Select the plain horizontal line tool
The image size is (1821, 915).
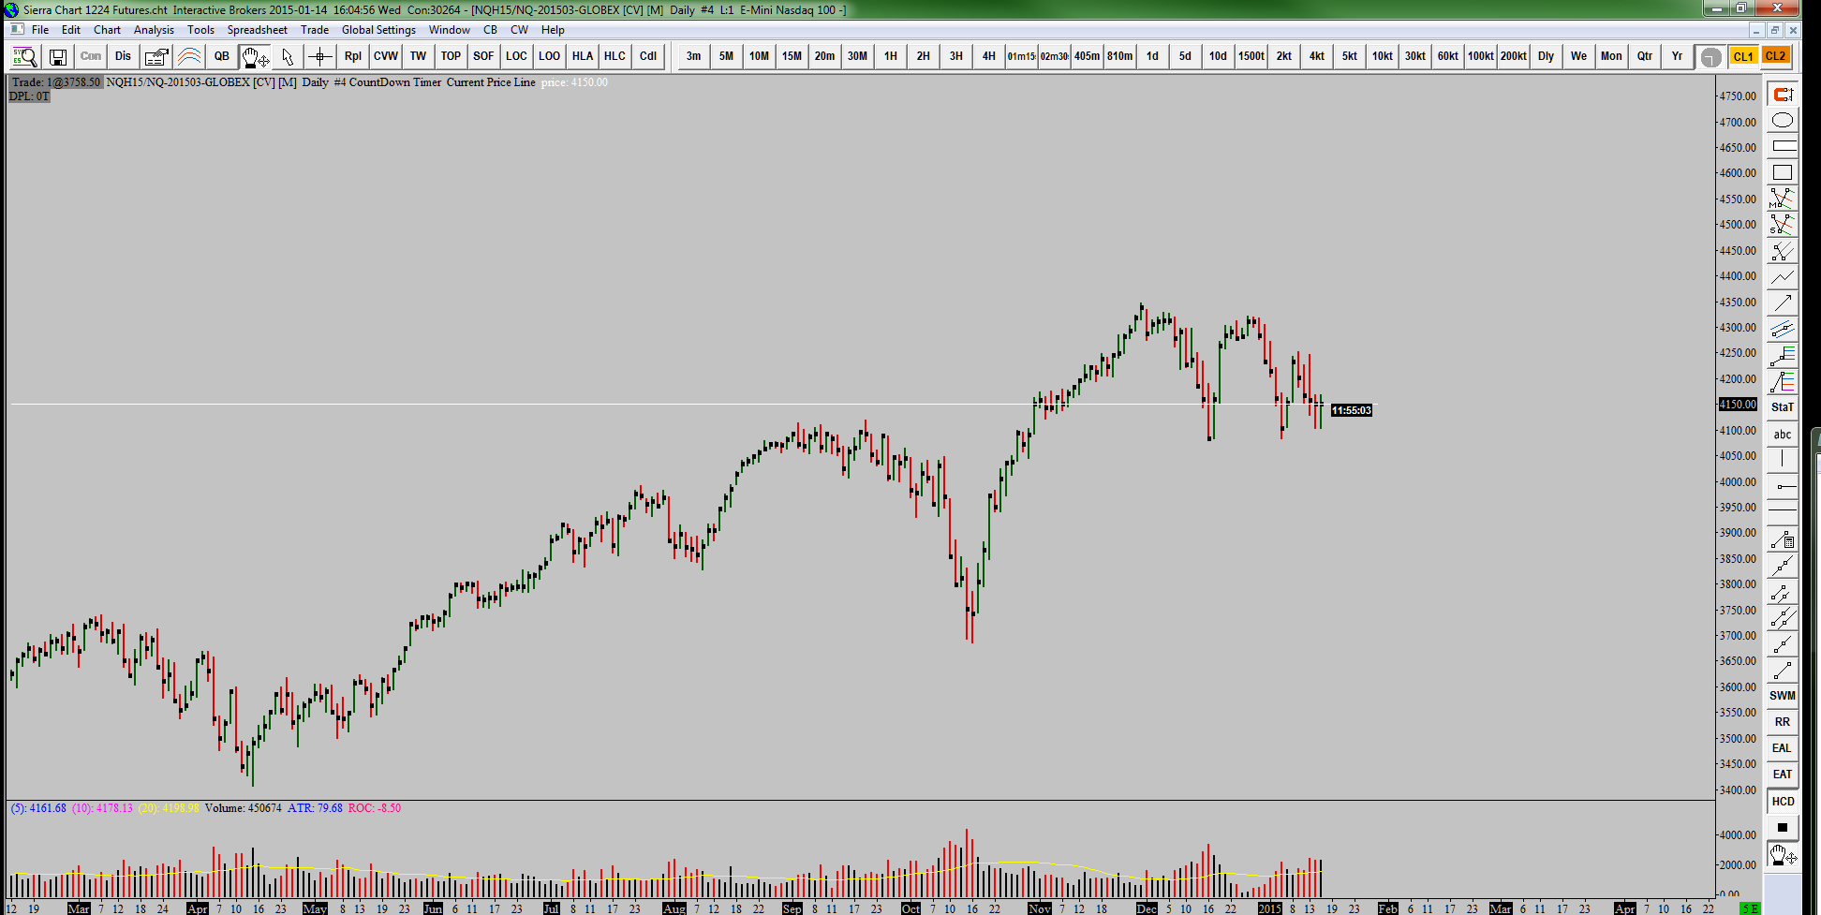[1783, 512]
